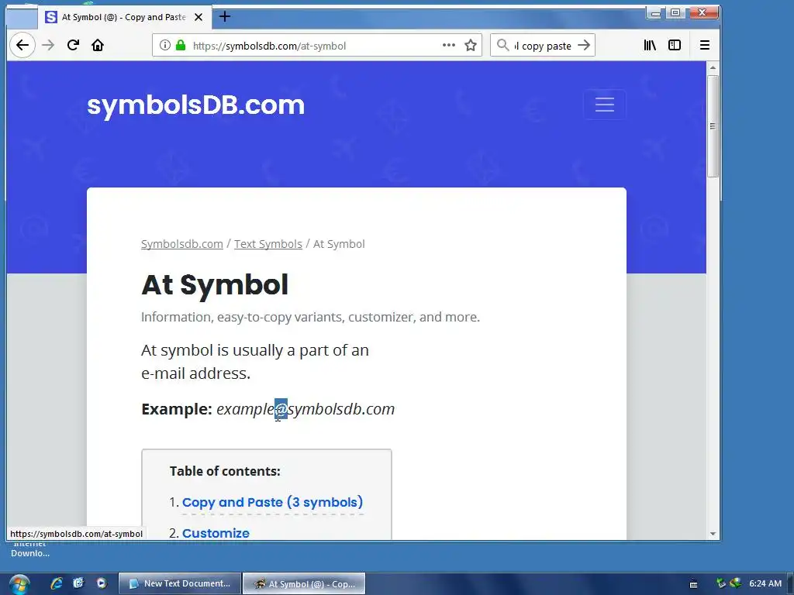Click the system tray keyboard icon

pyautogui.click(x=694, y=584)
